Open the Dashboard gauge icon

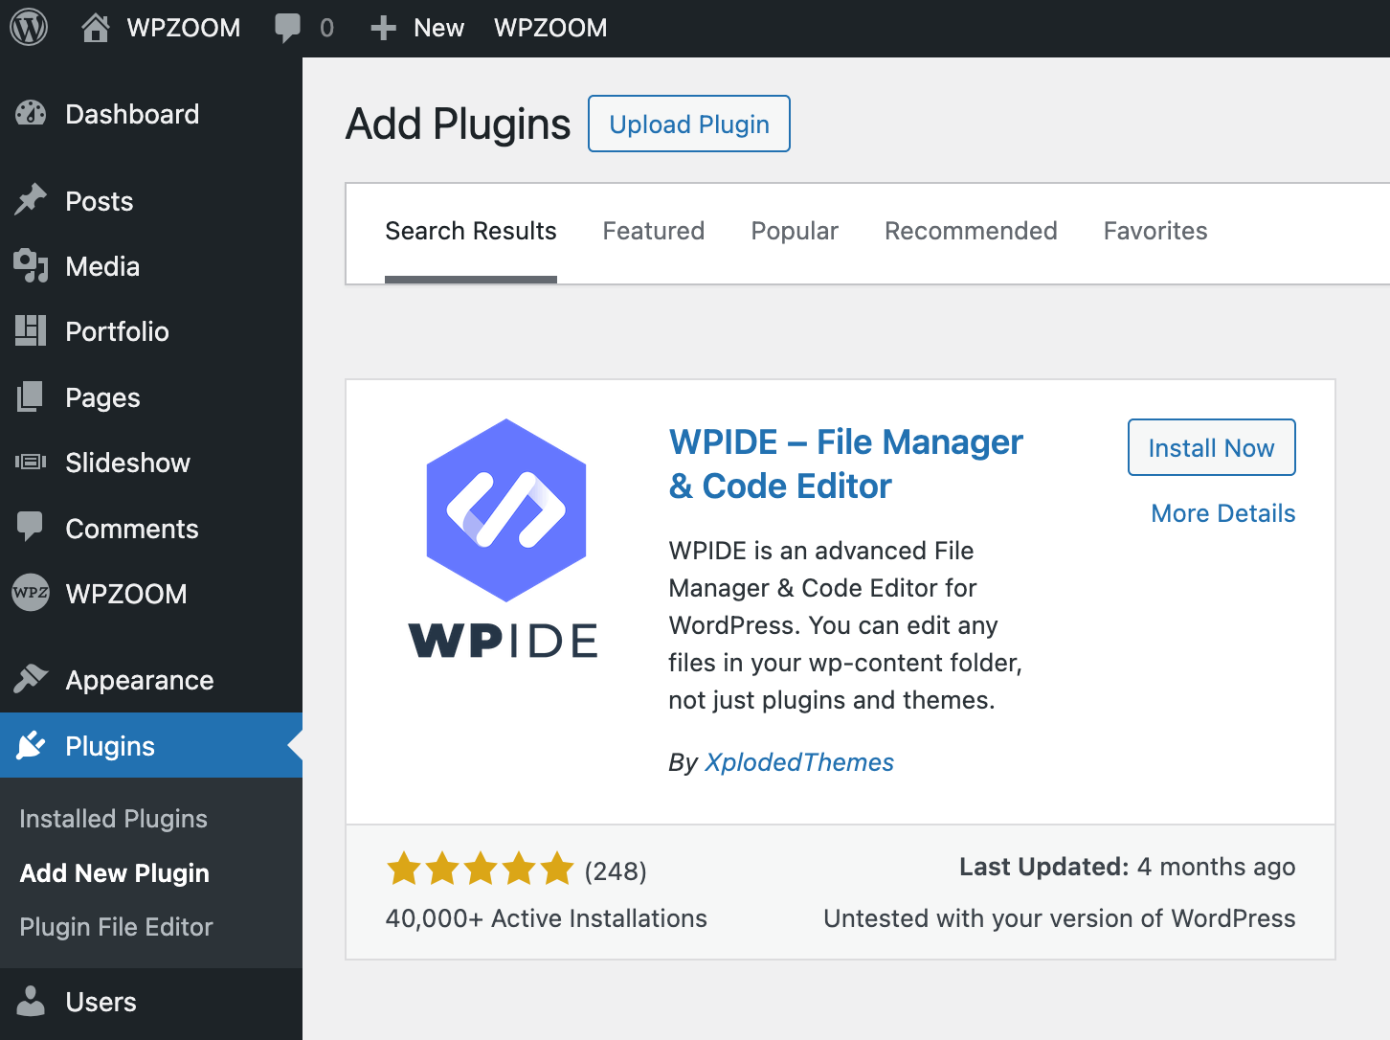tap(32, 114)
